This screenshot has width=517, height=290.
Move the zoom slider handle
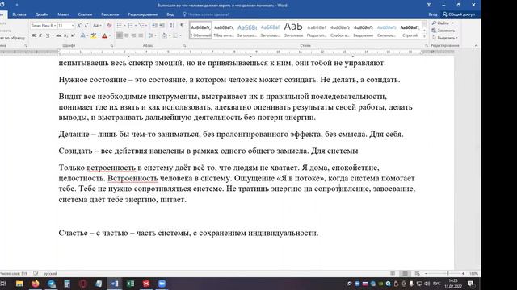[x=448, y=274]
